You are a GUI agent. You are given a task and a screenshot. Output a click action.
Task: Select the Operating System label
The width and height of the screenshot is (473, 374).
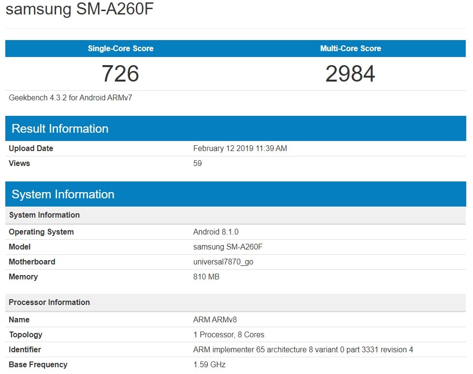click(42, 232)
